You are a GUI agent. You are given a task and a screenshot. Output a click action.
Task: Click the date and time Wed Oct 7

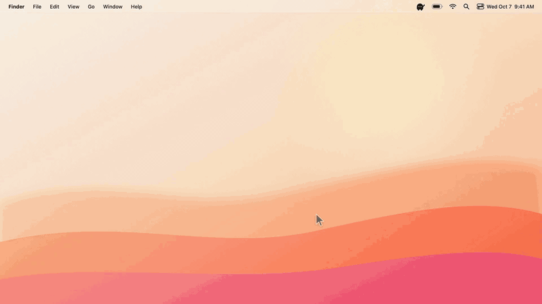coord(510,7)
